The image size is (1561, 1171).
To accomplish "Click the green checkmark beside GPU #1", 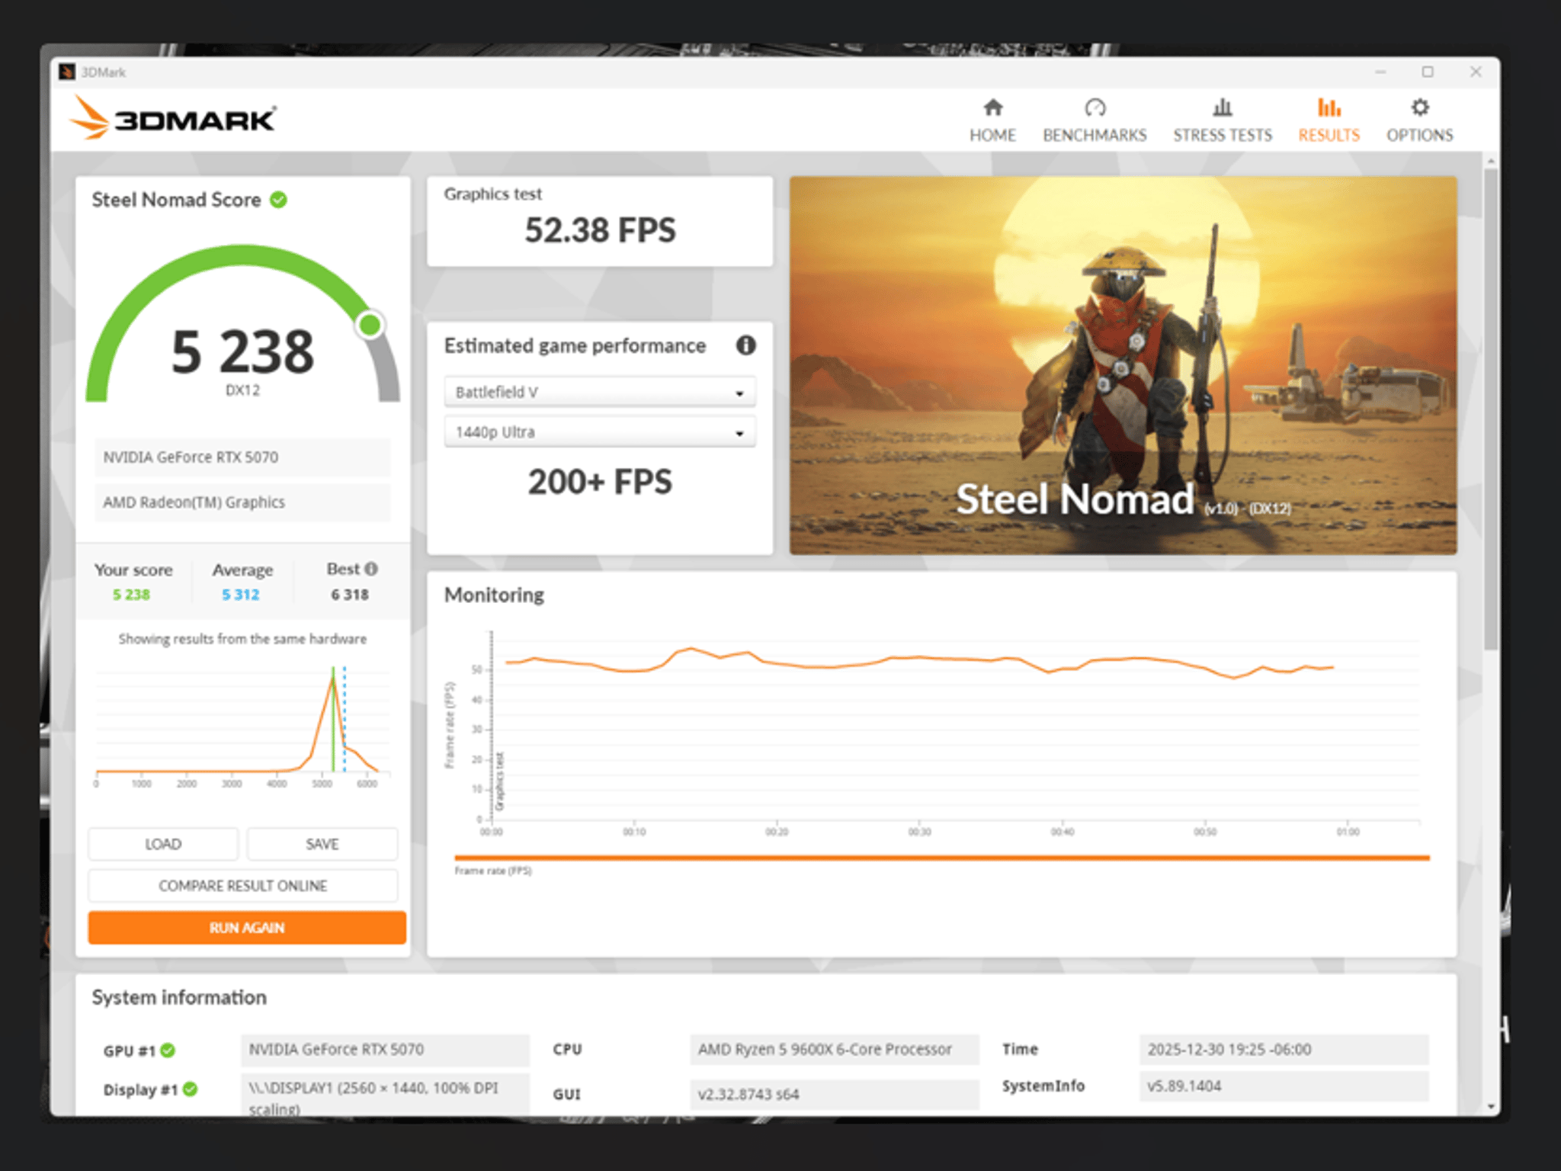I will click(168, 1051).
